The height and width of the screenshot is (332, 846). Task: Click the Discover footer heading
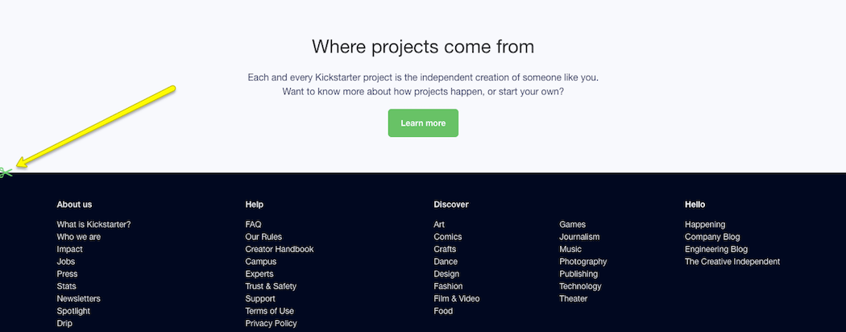451,205
